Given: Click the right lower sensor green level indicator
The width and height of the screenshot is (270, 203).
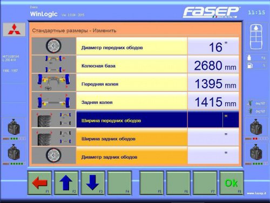Looking at the screenshot, I should click(x=256, y=164).
